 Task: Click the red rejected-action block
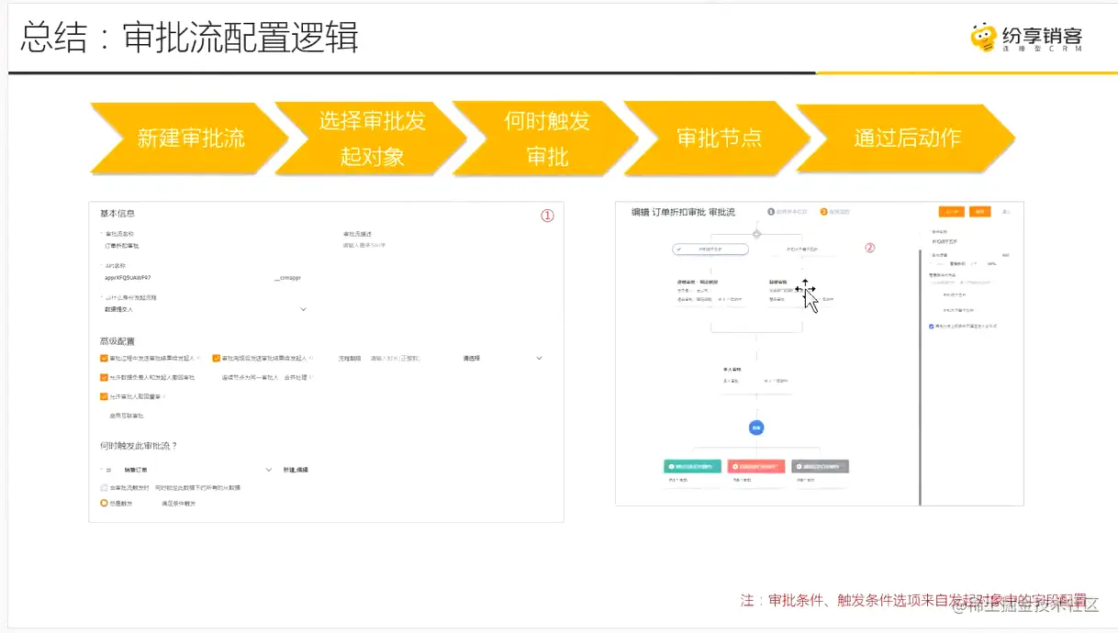(x=756, y=466)
